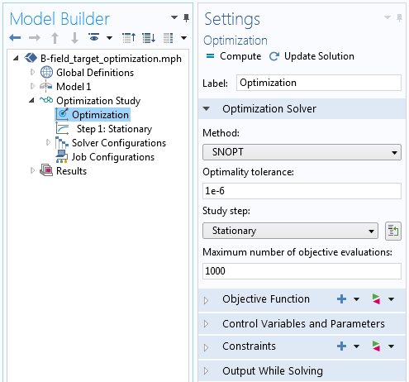Pin the Model Builder panel
Viewport: 409px width, 382px height.
(x=187, y=18)
